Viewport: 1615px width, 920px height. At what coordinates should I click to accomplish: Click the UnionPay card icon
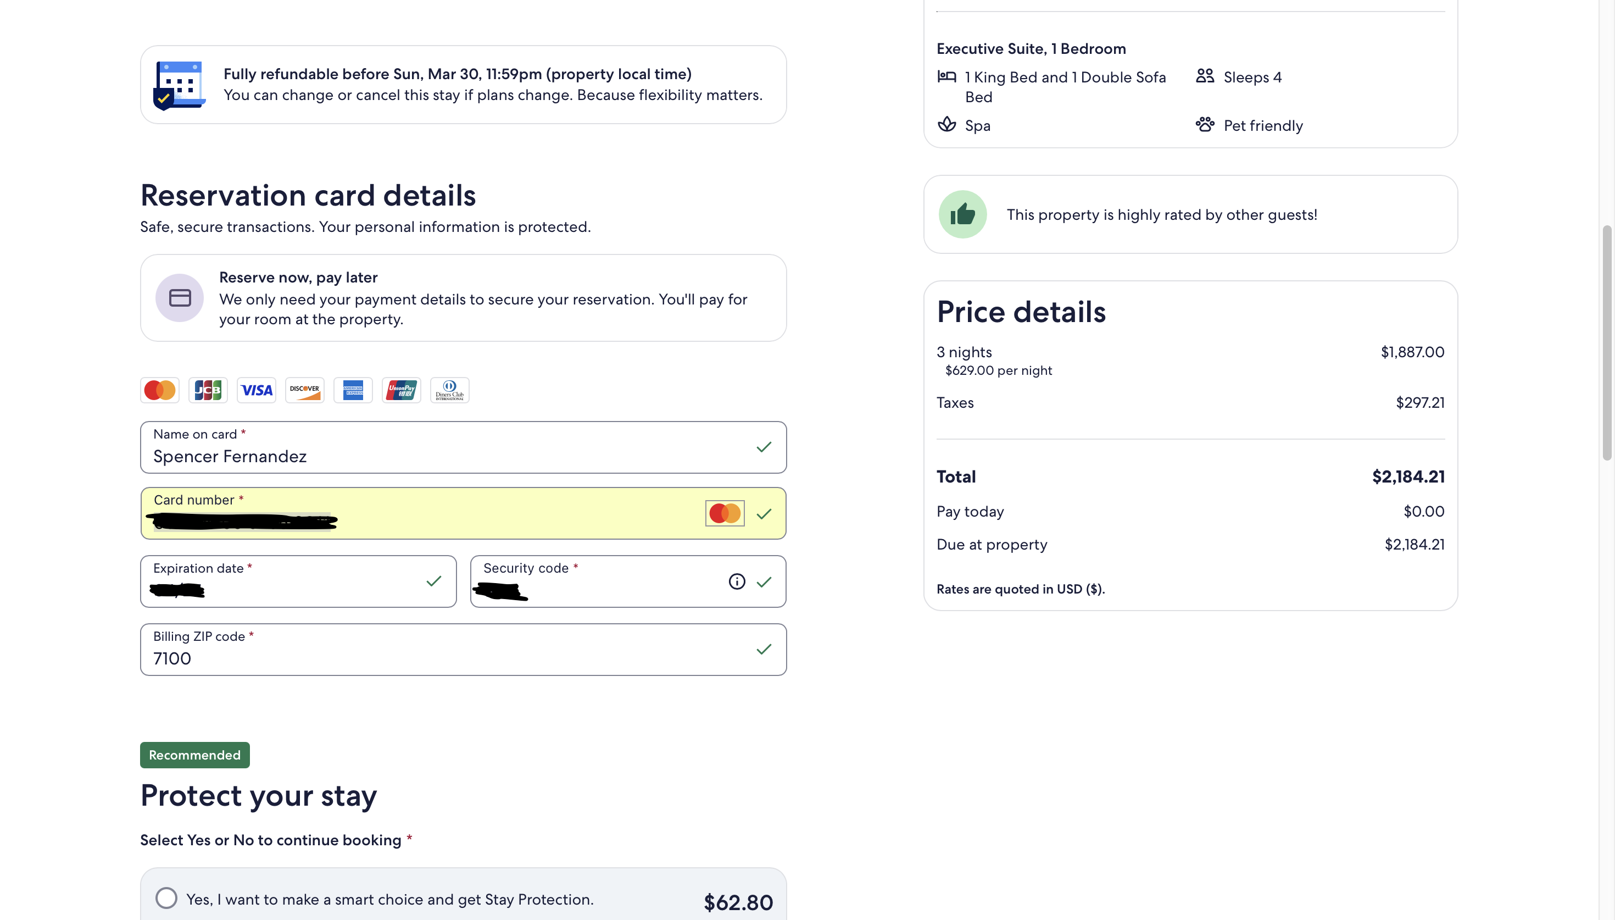[x=401, y=390]
